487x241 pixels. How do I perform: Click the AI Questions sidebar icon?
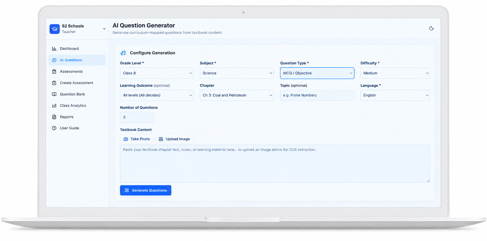(54, 60)
